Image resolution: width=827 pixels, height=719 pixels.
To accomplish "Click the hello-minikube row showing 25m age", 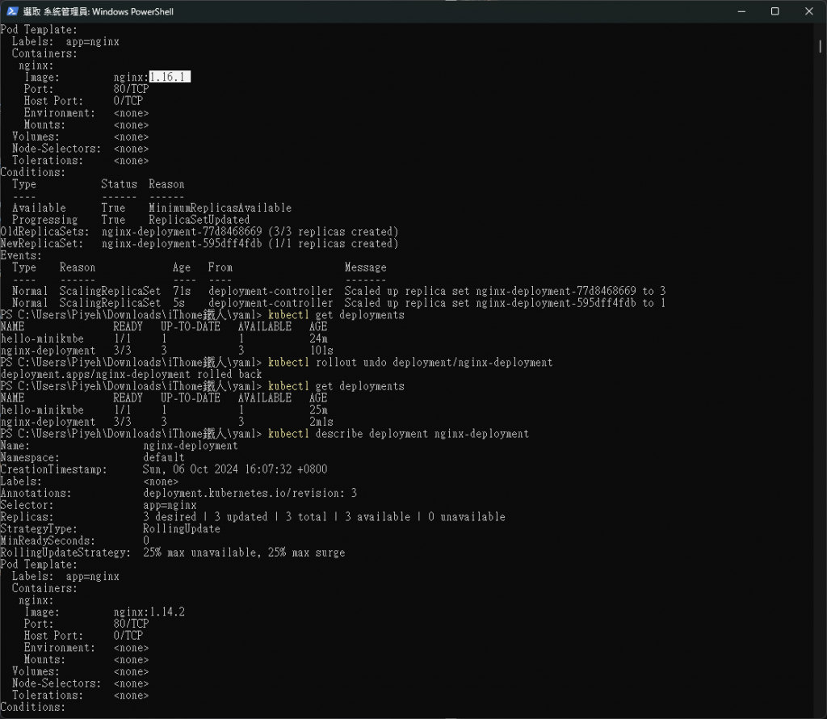I will (164, 410).
